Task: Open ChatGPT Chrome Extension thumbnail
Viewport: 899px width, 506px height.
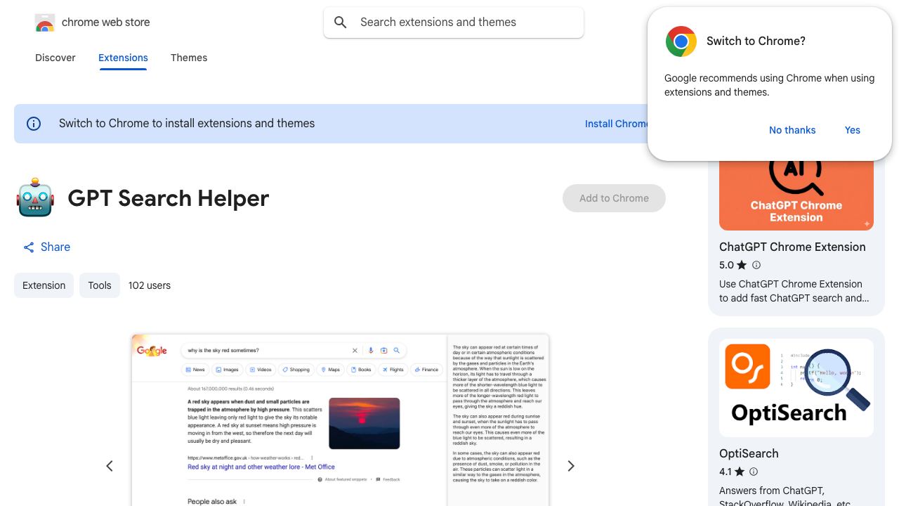Action: pyautogui.click(x=796, y=195)
